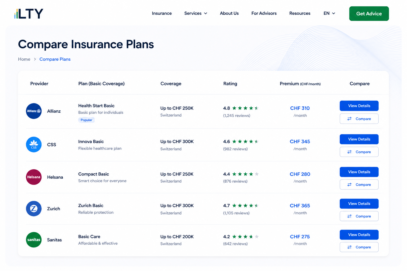Click the CHF 280 premium value

point(300,174)
